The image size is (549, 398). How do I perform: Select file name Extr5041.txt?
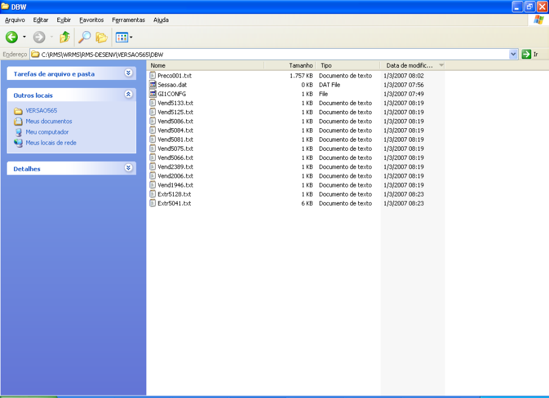[174, 203]
